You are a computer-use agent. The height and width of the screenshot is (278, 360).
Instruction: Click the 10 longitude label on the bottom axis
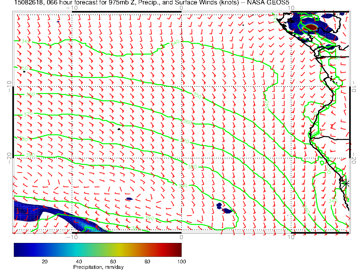291,237
